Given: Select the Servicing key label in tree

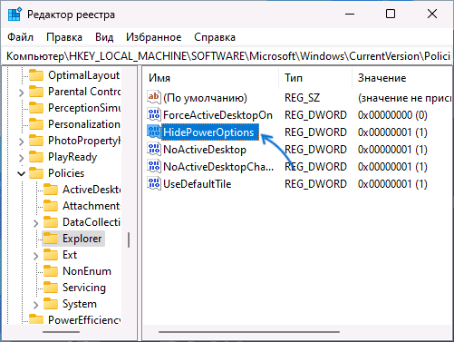Looking at the screenshot, I should (x=84, y=288).
